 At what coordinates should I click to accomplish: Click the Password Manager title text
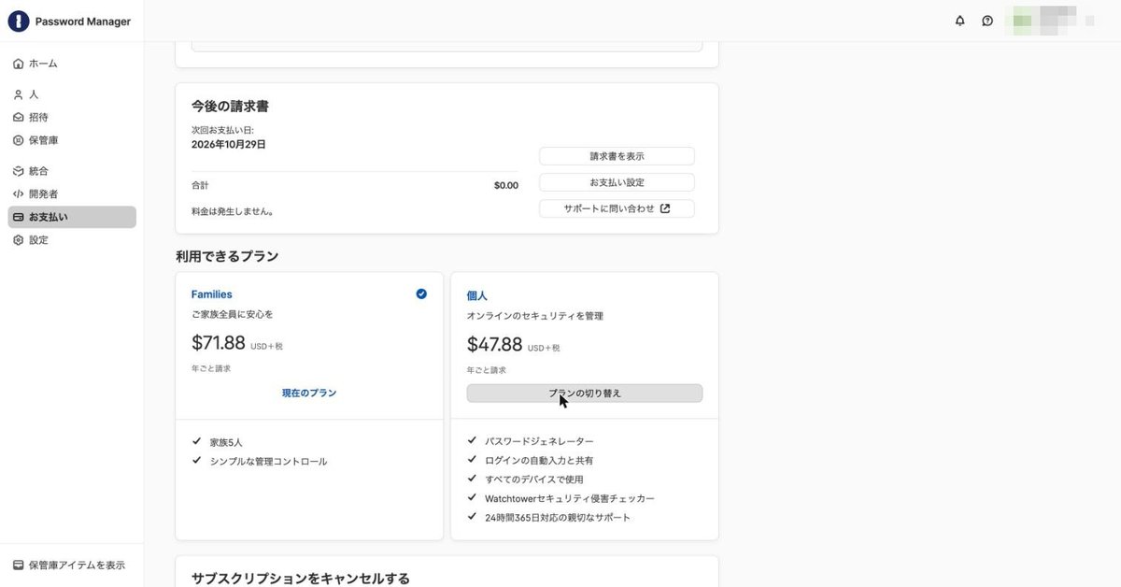(x=83, y=21)
